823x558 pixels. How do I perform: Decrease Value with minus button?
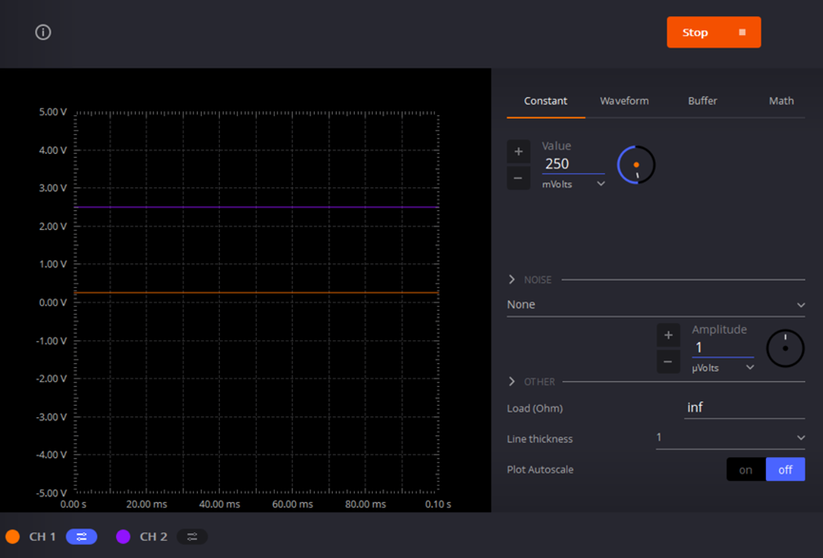[x=518, y=179]
